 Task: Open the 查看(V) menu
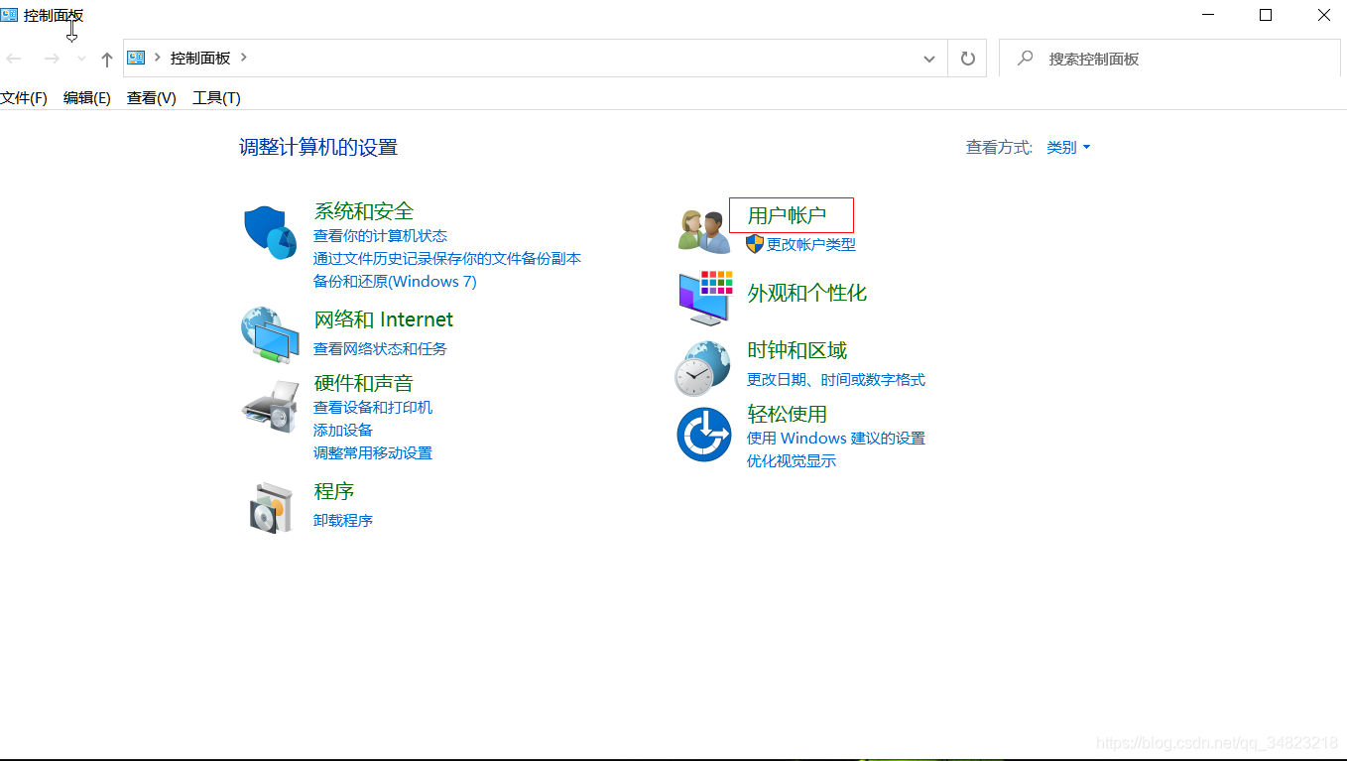(x=152, y=98)
